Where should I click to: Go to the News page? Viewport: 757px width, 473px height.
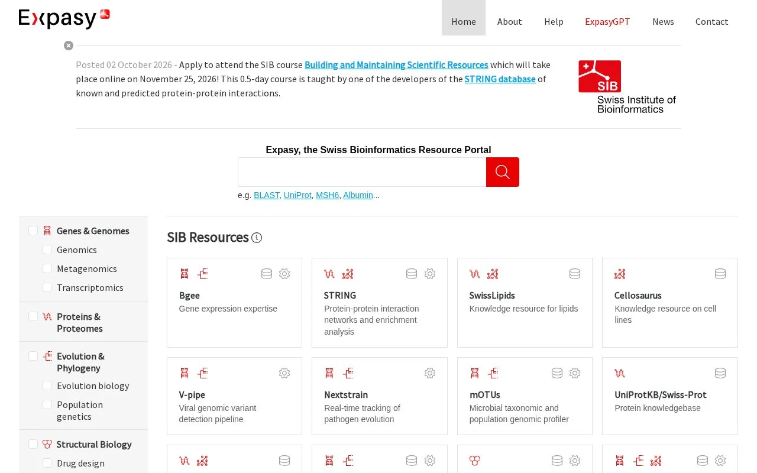(663, 21)
